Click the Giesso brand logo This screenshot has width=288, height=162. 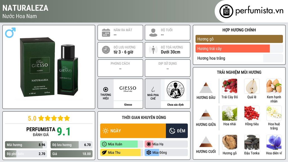coord(128,89)
